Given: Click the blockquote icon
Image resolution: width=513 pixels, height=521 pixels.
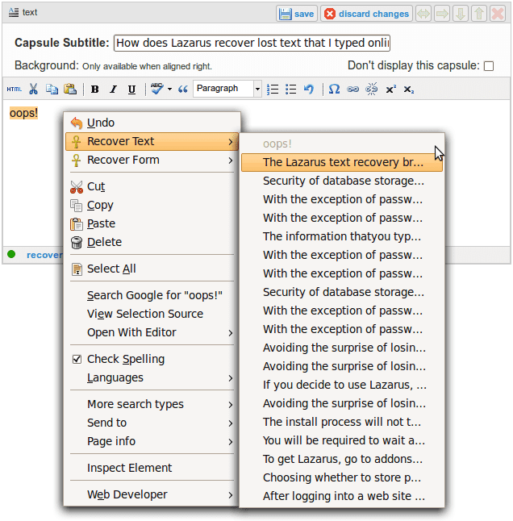Looking at the screenshot, I should point(183,89).
